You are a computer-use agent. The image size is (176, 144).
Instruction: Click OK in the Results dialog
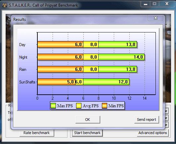88,120
